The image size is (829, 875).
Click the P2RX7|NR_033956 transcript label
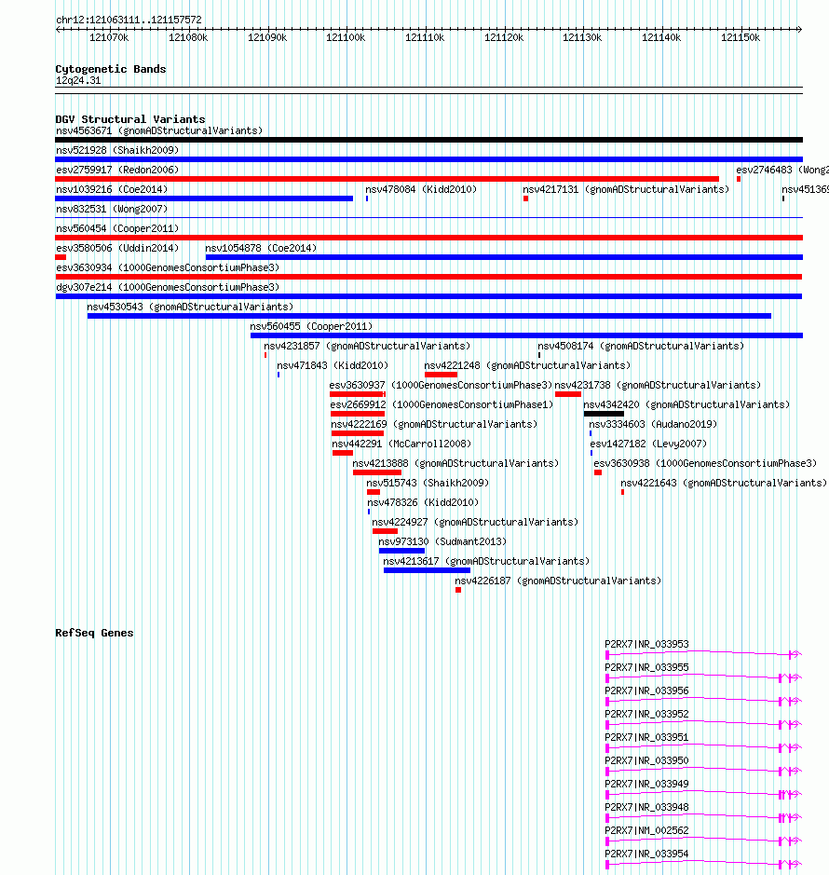647,690
